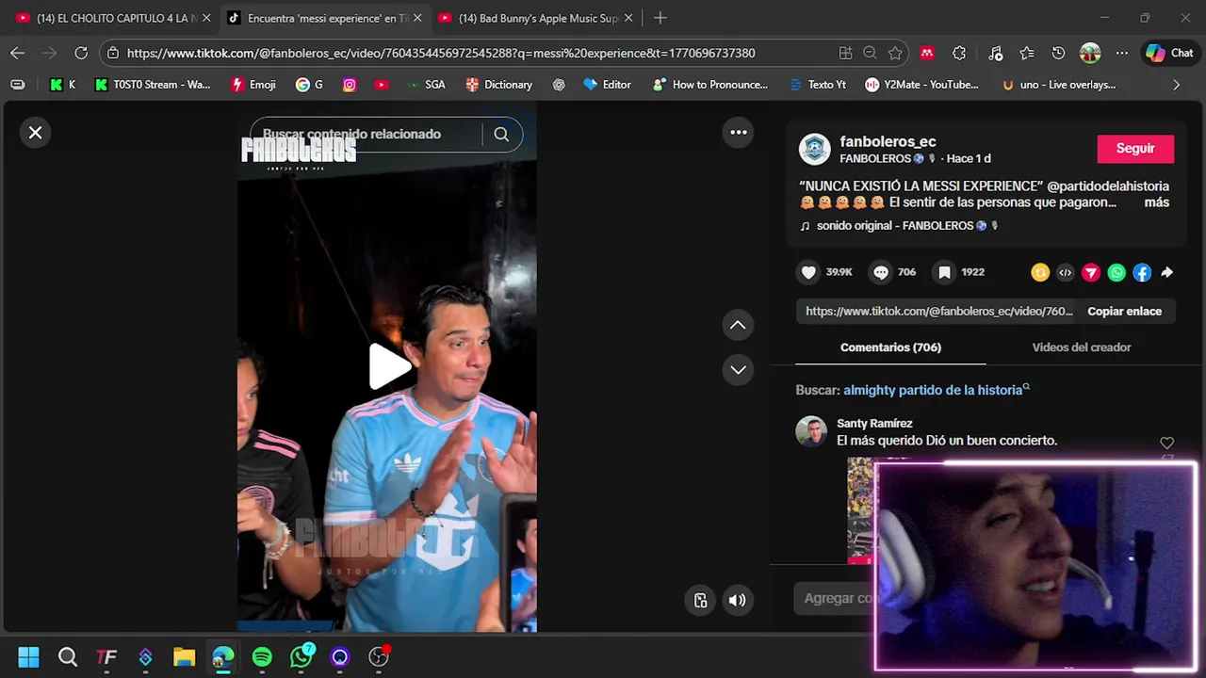The width and height of the screenshot is (1206, 678).
Task: Open the 'Dictionary' bookmark
Action: pyautogui.click(x=499, y=85)
